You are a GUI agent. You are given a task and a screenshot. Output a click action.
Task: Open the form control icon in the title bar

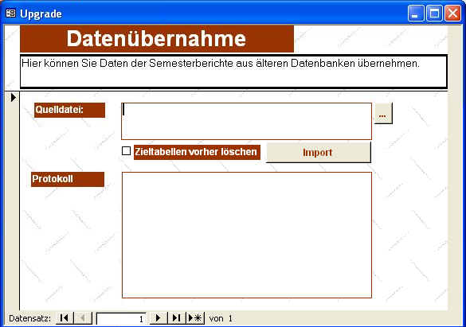10,13
